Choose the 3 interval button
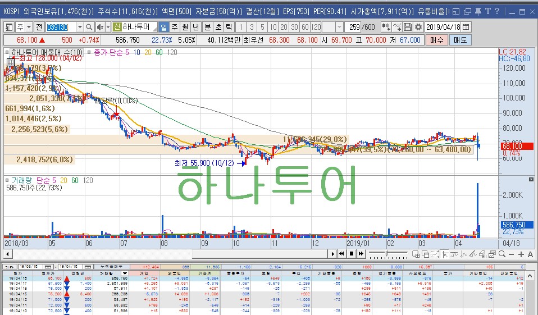Viewport: 538px width, 315px height. (252, 27)
